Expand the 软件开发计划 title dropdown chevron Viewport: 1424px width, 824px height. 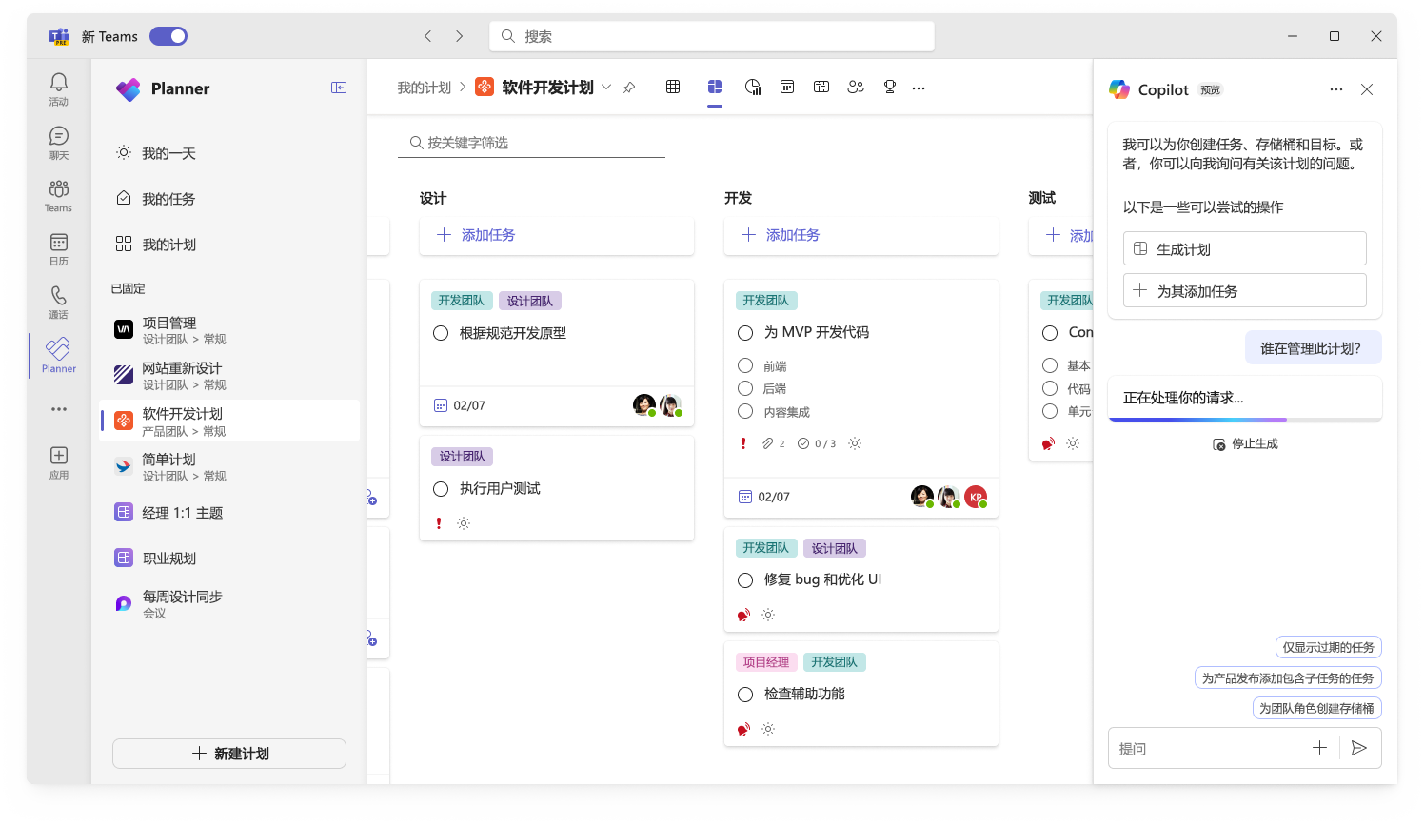coord(606,88)
